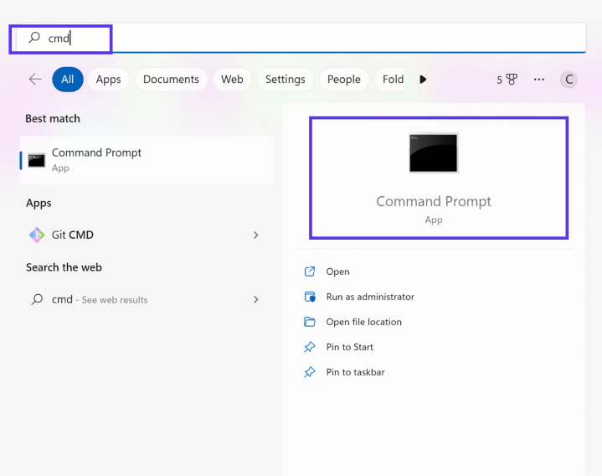The image size is (602, 476).
Task: Switch to the Apps filter tab
Action: coord(108,80)
